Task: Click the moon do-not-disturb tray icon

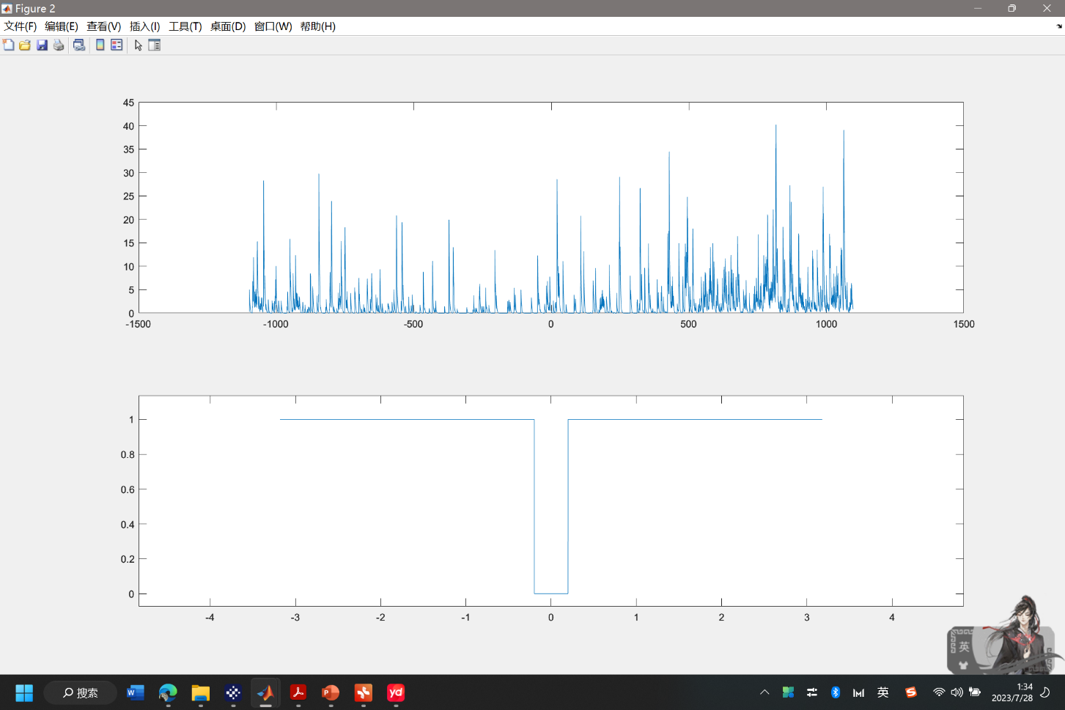Action: coord(1046,692)
